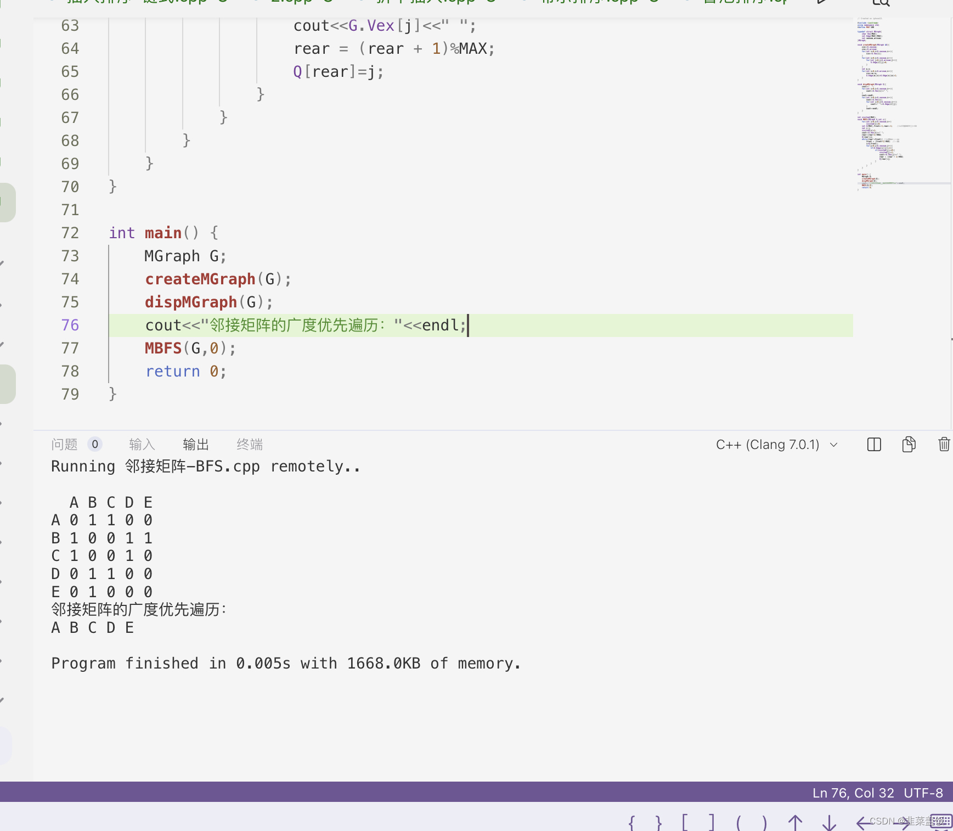Open the C++ (Clang 7.0.1) compiler dropdown
This screenshot has height=831, width=953.
776,445
